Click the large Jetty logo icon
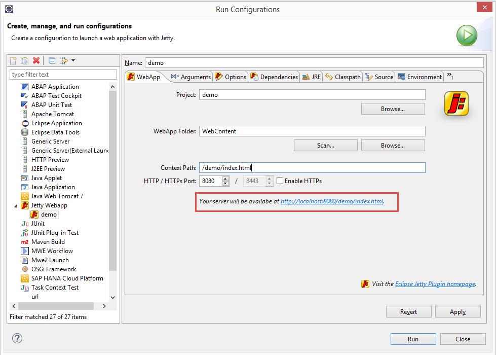The height and width of the screenshot is (355, 496). click(x=456, y=103)
